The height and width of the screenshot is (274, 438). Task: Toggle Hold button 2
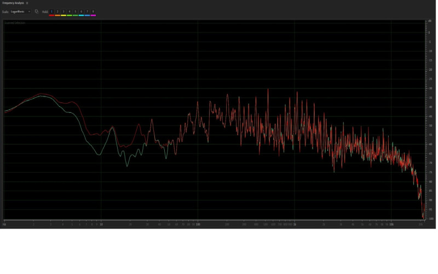coord(57,12)
